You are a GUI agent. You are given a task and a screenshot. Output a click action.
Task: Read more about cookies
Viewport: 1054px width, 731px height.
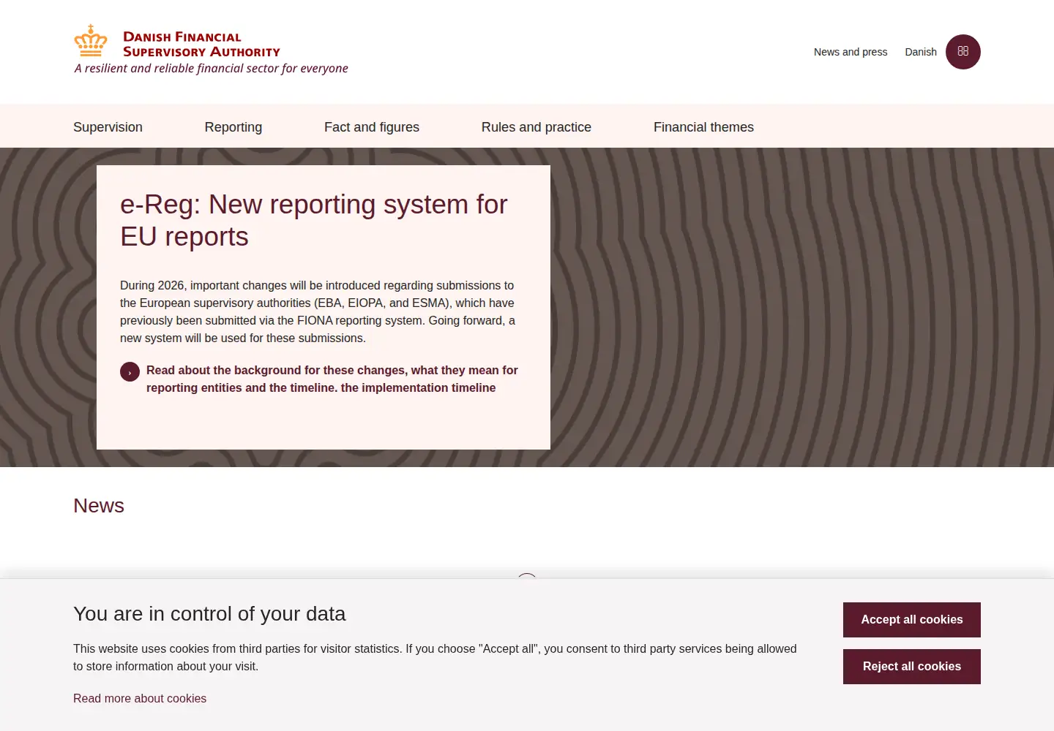[140, 699]
